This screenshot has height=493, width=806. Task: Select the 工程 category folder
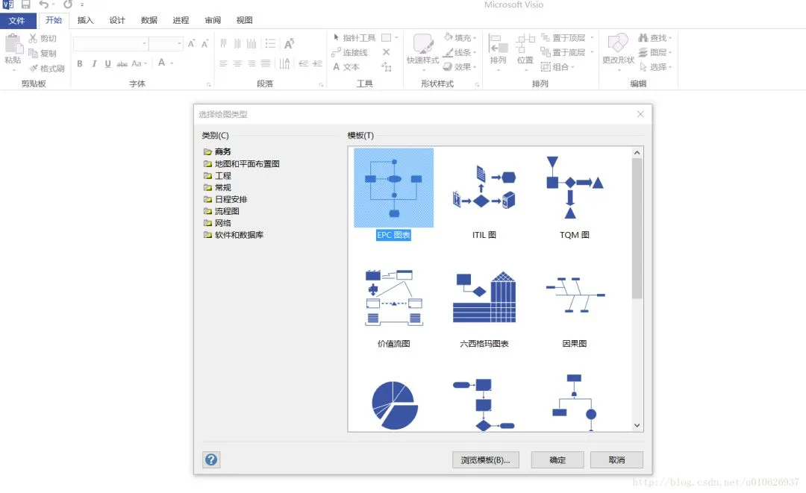click(217, 175)
